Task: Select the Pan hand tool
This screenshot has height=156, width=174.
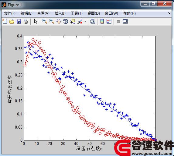Action: (59, 21)
